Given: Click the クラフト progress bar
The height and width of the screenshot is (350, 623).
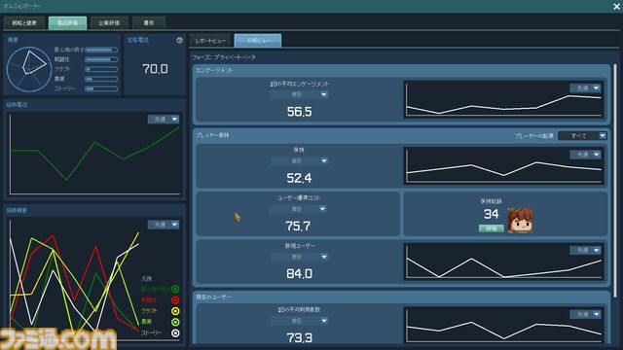Looking at the screenshot, I should [x=101, y=69].
